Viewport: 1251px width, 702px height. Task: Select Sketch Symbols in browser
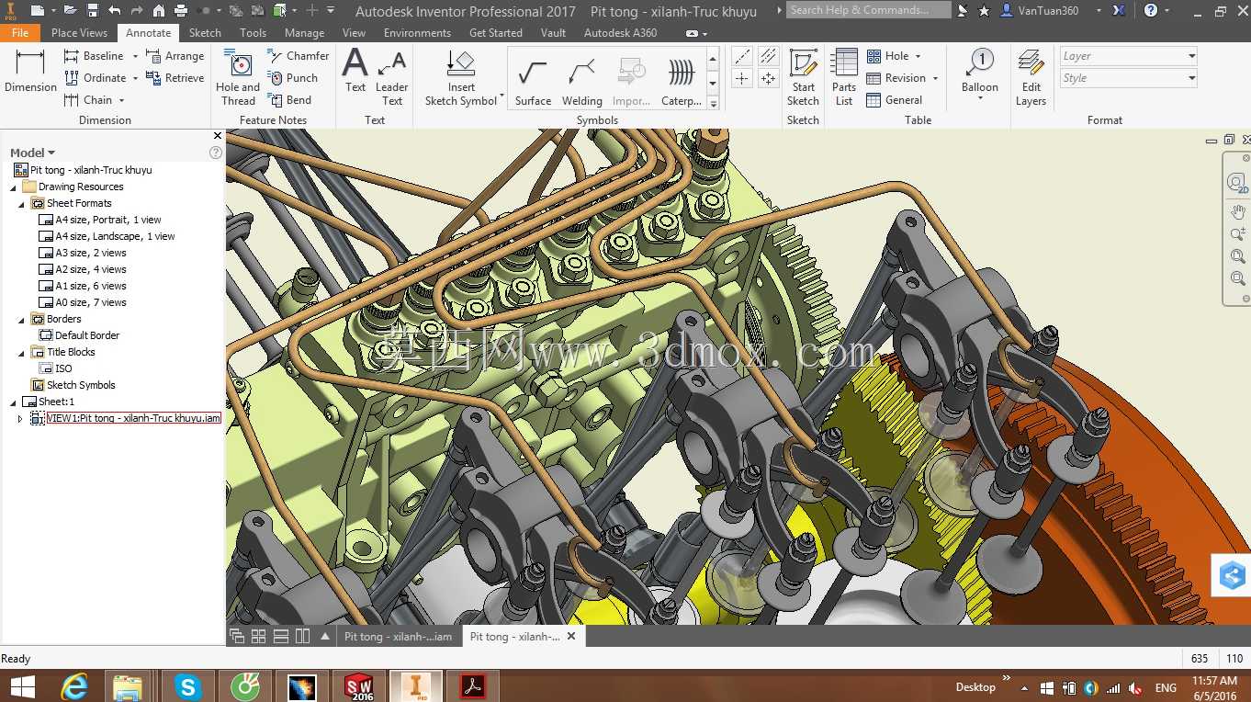[x=73, y=385]
